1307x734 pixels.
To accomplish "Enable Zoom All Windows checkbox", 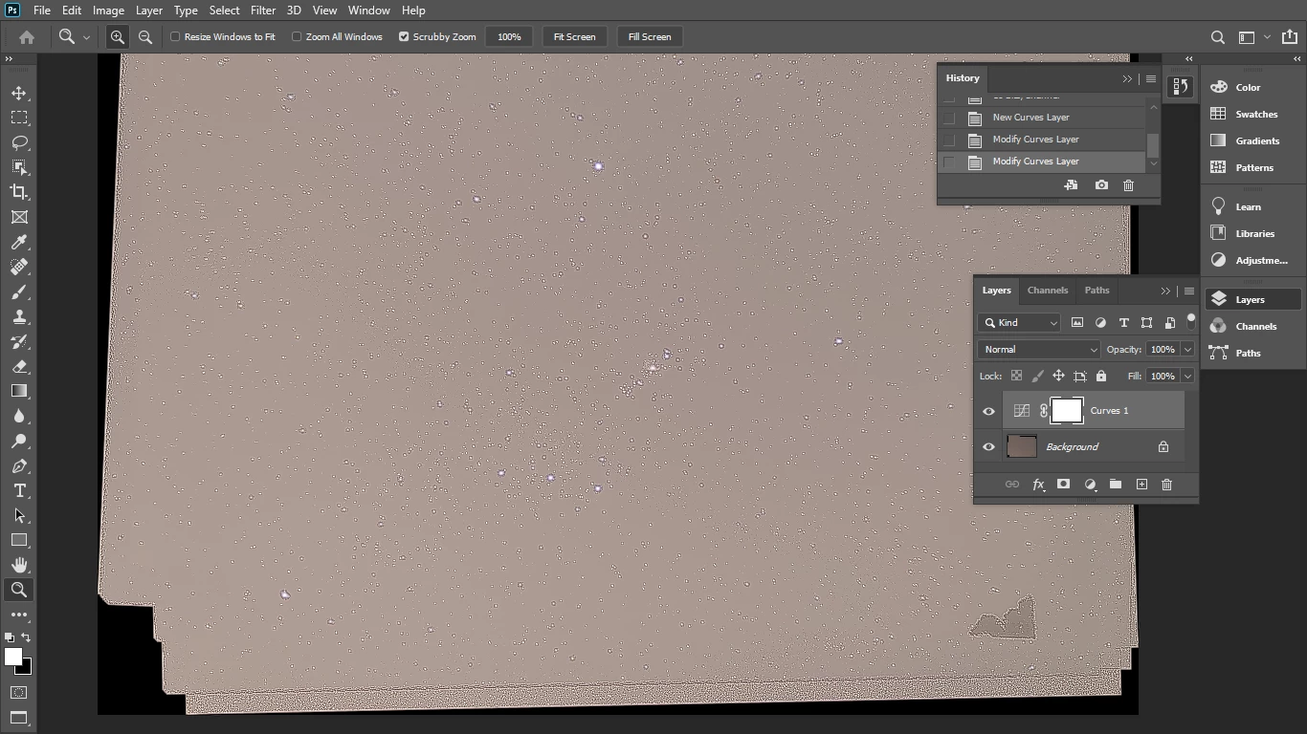I will [297, 36].
